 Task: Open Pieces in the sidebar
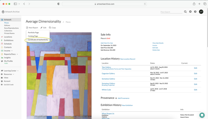coord(6,23)
